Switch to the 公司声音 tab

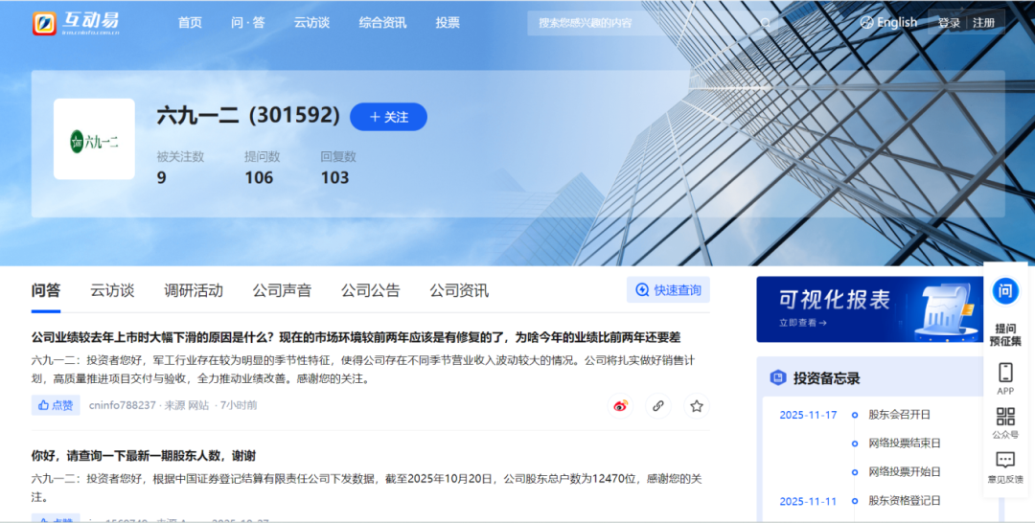(282, 290)
